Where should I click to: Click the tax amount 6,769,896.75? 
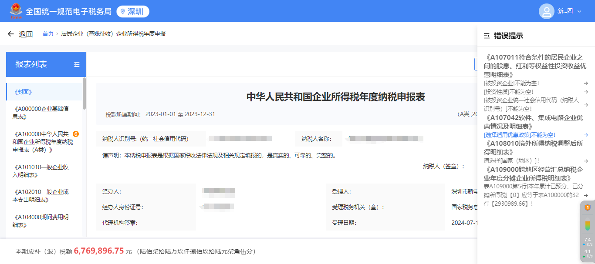click(x=99, y=251)
